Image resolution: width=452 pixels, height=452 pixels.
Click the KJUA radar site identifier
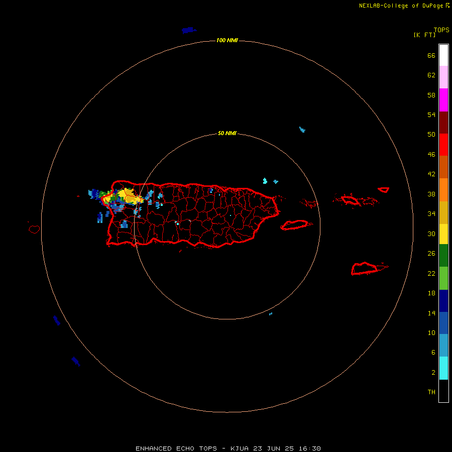click(x=239, y=448)
